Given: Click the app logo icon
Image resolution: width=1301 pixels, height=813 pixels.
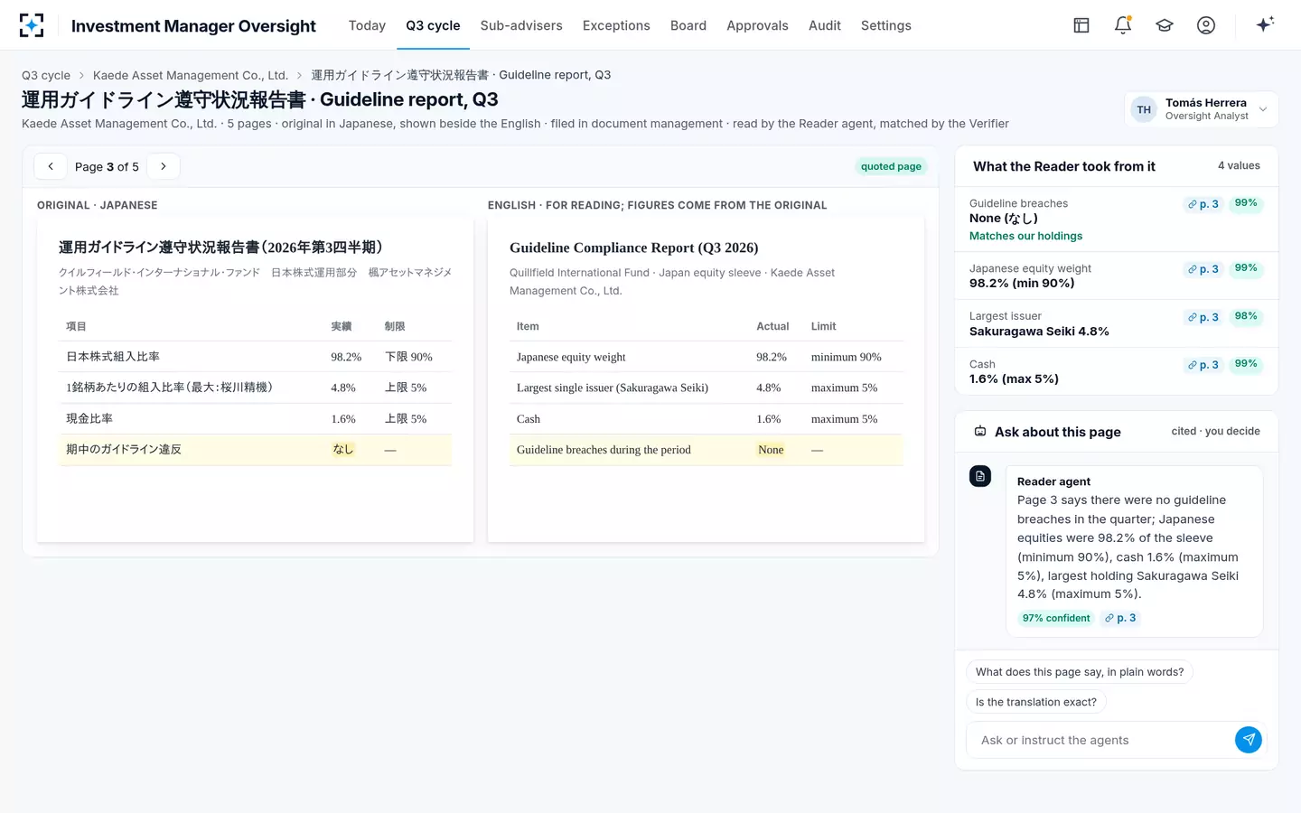Looking at the screenshot, I should tap(32, 25).
